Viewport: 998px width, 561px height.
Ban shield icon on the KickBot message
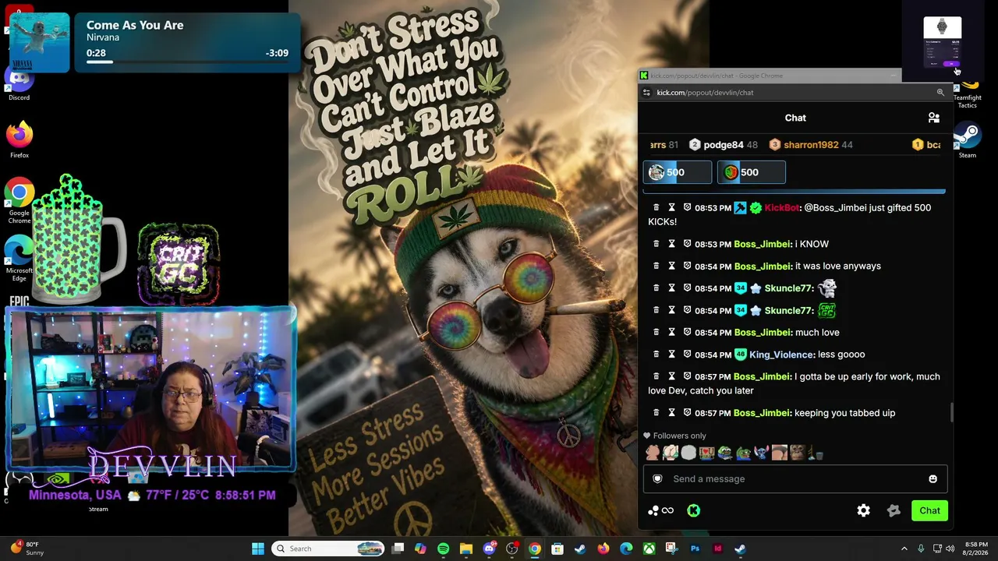[687, 208]
